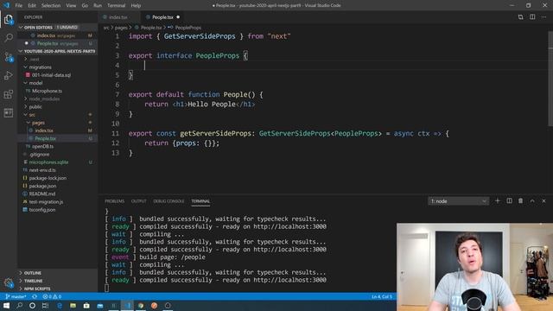Split the terminal panel
The height and width of the screenshot is (311, 553).
coord(509,201)
